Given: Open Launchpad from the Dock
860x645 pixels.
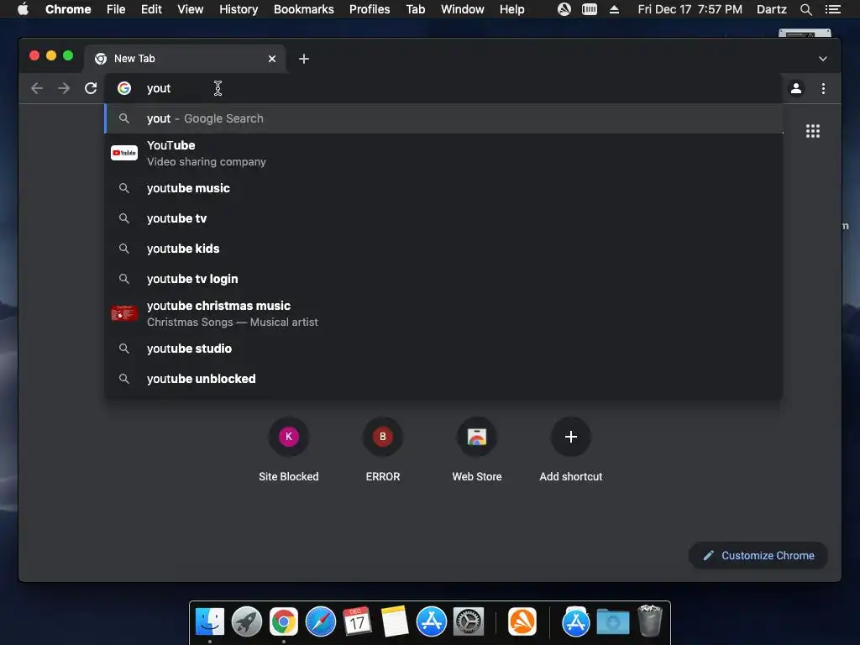Looking at the screenshot, I should [247, 622].
